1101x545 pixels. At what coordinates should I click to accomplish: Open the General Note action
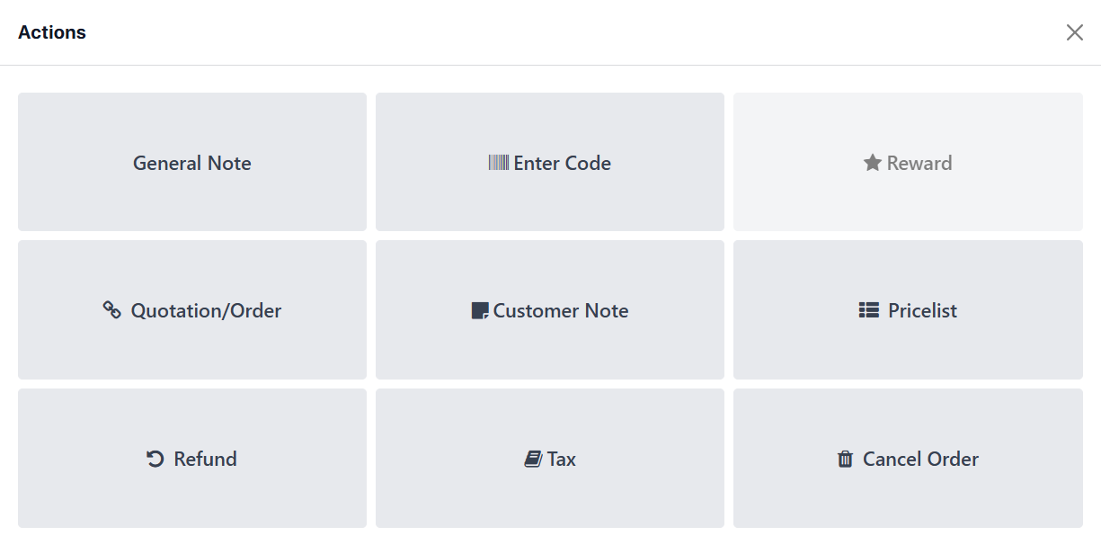[x=192, y=162]
